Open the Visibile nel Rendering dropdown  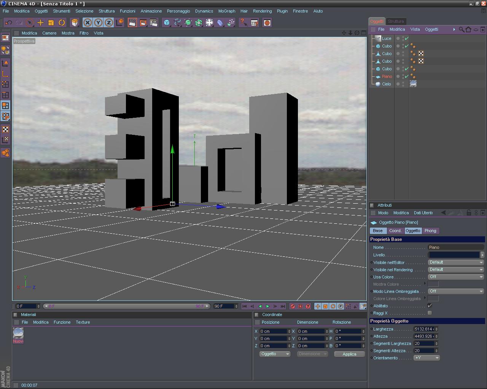(x=456, y=270)
